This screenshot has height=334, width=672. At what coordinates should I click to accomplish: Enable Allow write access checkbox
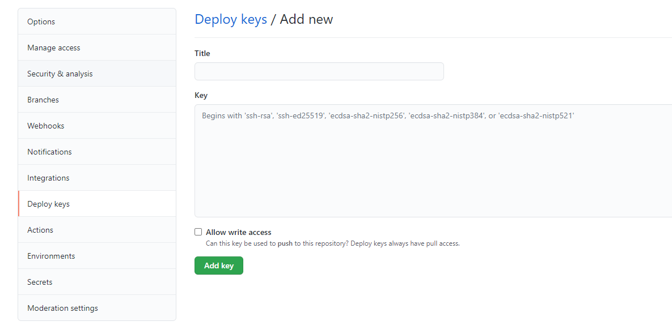[198, 232]
